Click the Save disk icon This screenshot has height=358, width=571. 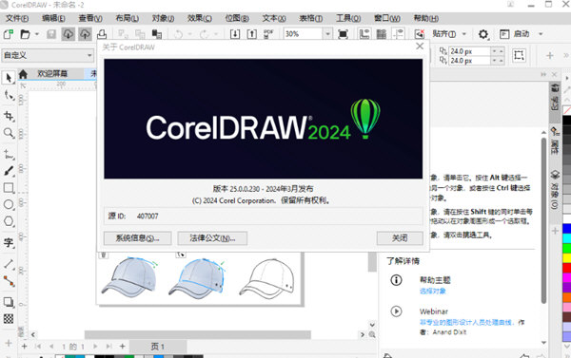click(x=51, y=34)
